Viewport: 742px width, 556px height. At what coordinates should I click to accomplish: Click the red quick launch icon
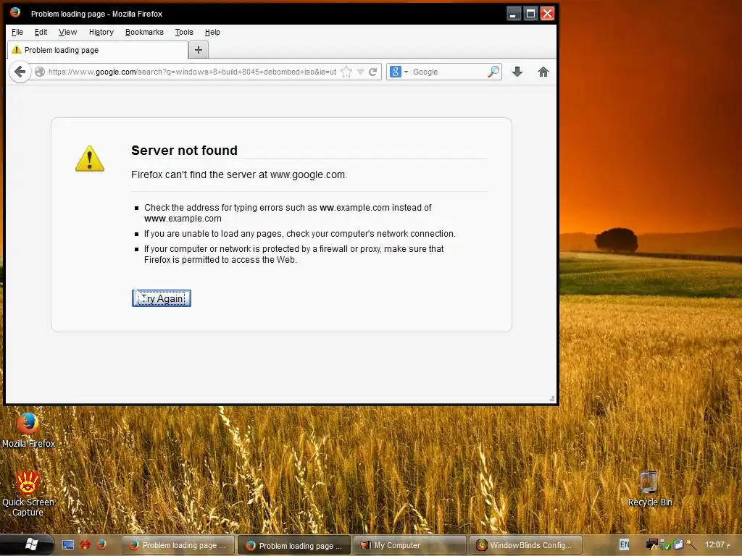click(86, 545)
